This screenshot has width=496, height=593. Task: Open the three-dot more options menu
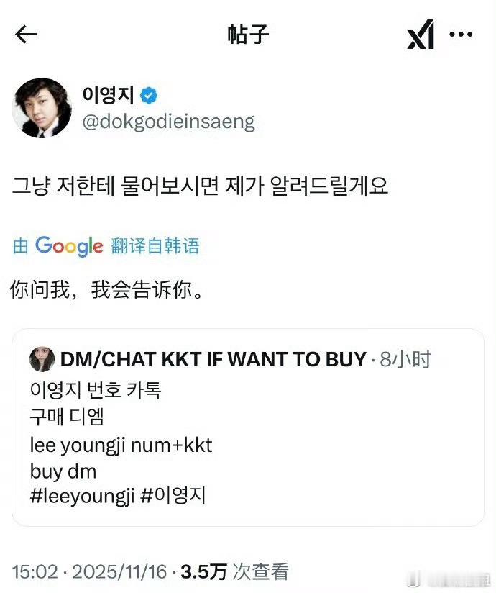point(461,35)
